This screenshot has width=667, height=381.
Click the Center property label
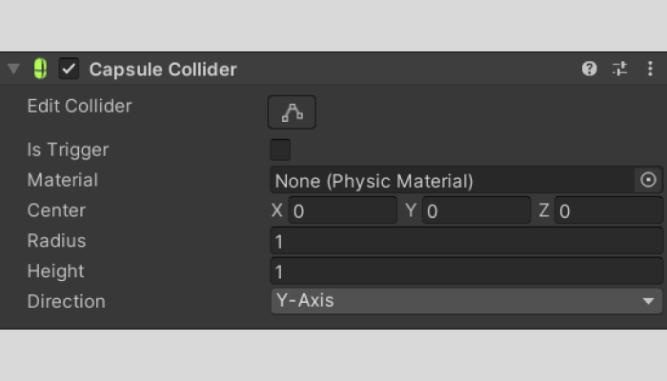[56, 211]
